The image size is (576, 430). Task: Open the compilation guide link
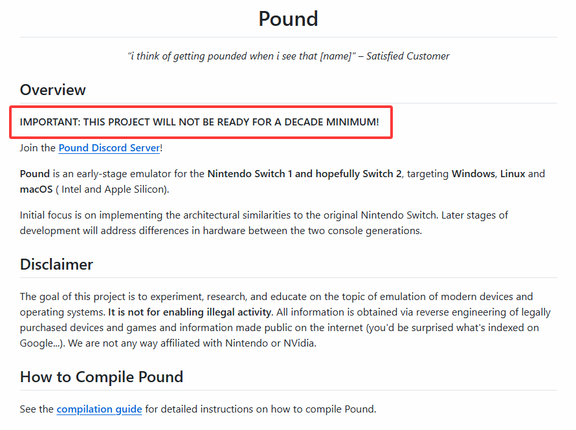pyautogui.click(x=99, y=409)
